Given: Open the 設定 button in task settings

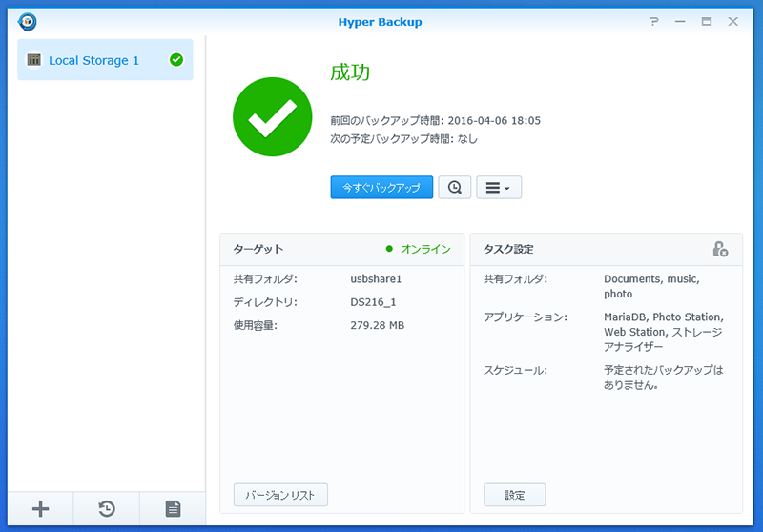Looking at the screenshot, I should (514, 495).
